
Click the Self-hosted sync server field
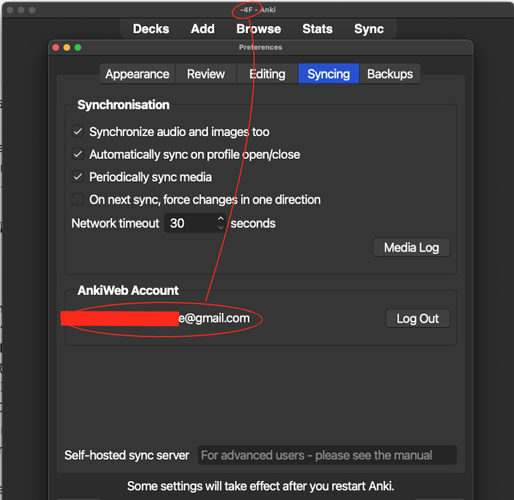[x=327, y=455]
